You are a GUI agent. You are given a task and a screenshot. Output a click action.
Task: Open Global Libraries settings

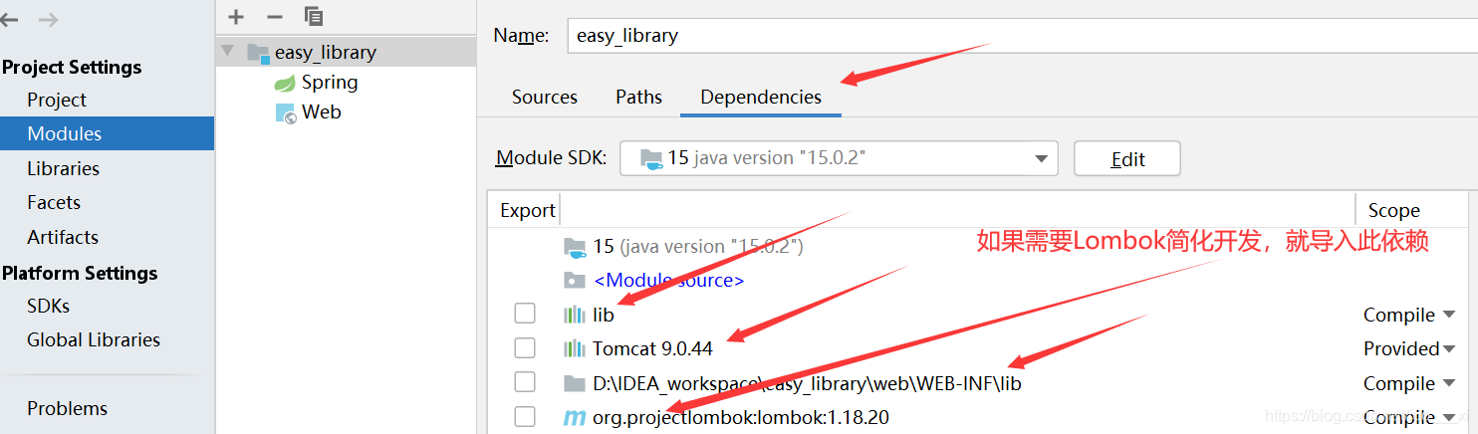94,339
